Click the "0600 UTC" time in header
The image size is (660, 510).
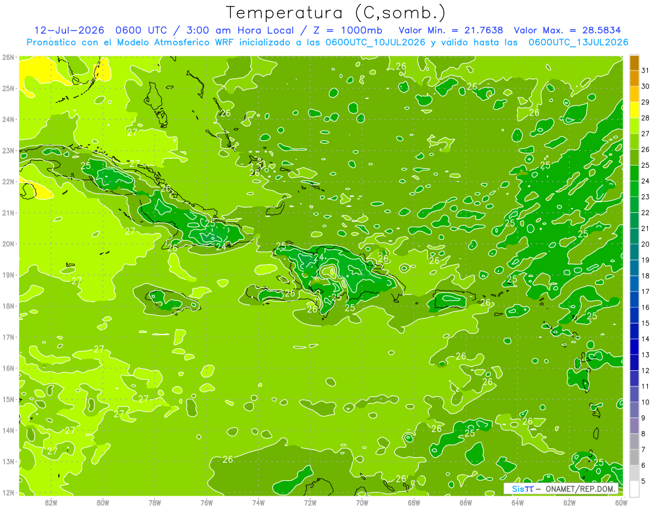[x=142, y=30]
